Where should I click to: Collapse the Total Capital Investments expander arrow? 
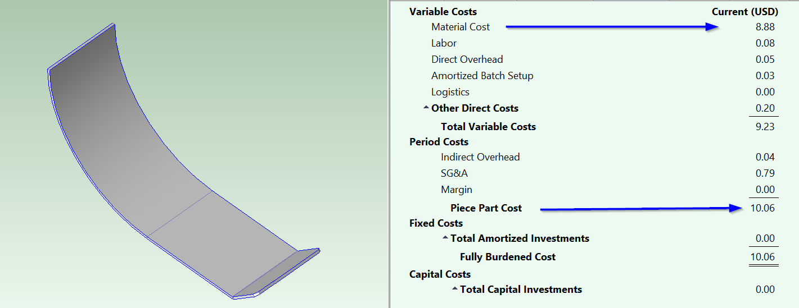click(454, 289)
